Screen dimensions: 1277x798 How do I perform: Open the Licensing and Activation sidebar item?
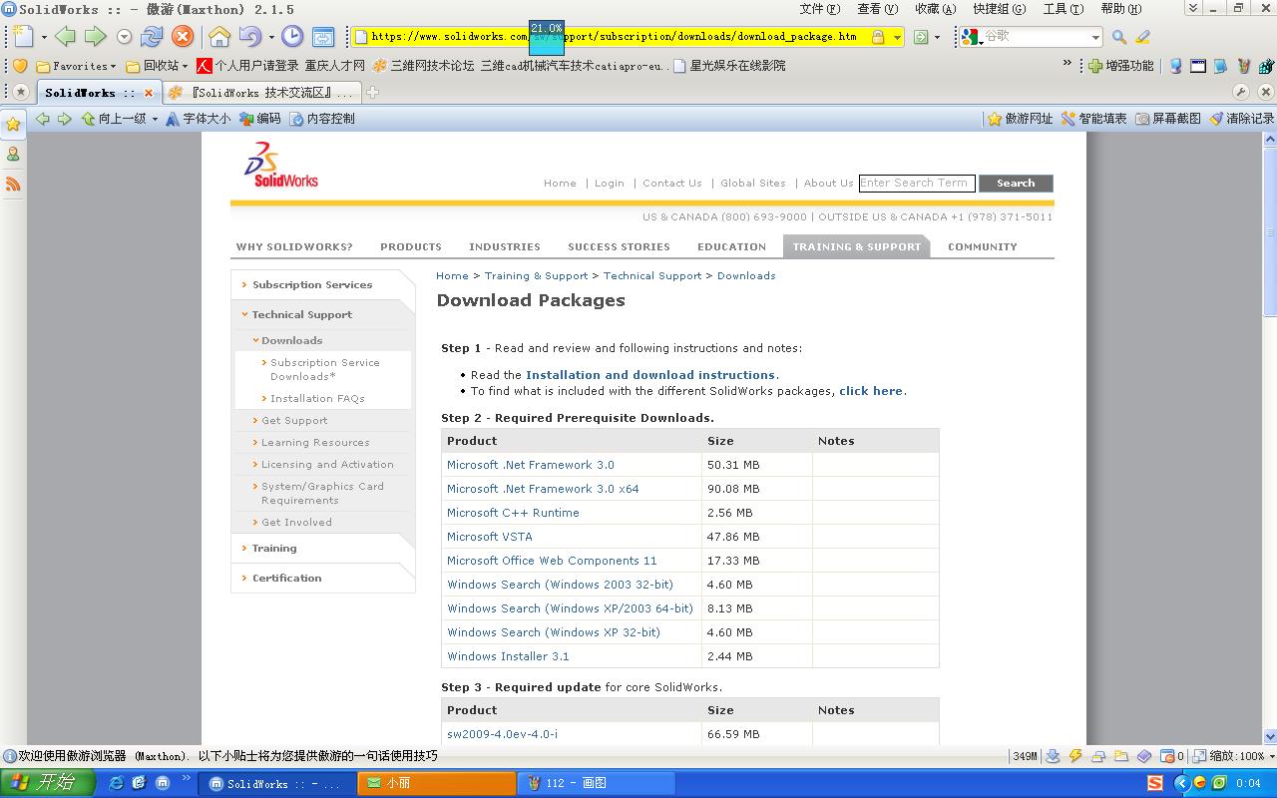coord(327,465)
